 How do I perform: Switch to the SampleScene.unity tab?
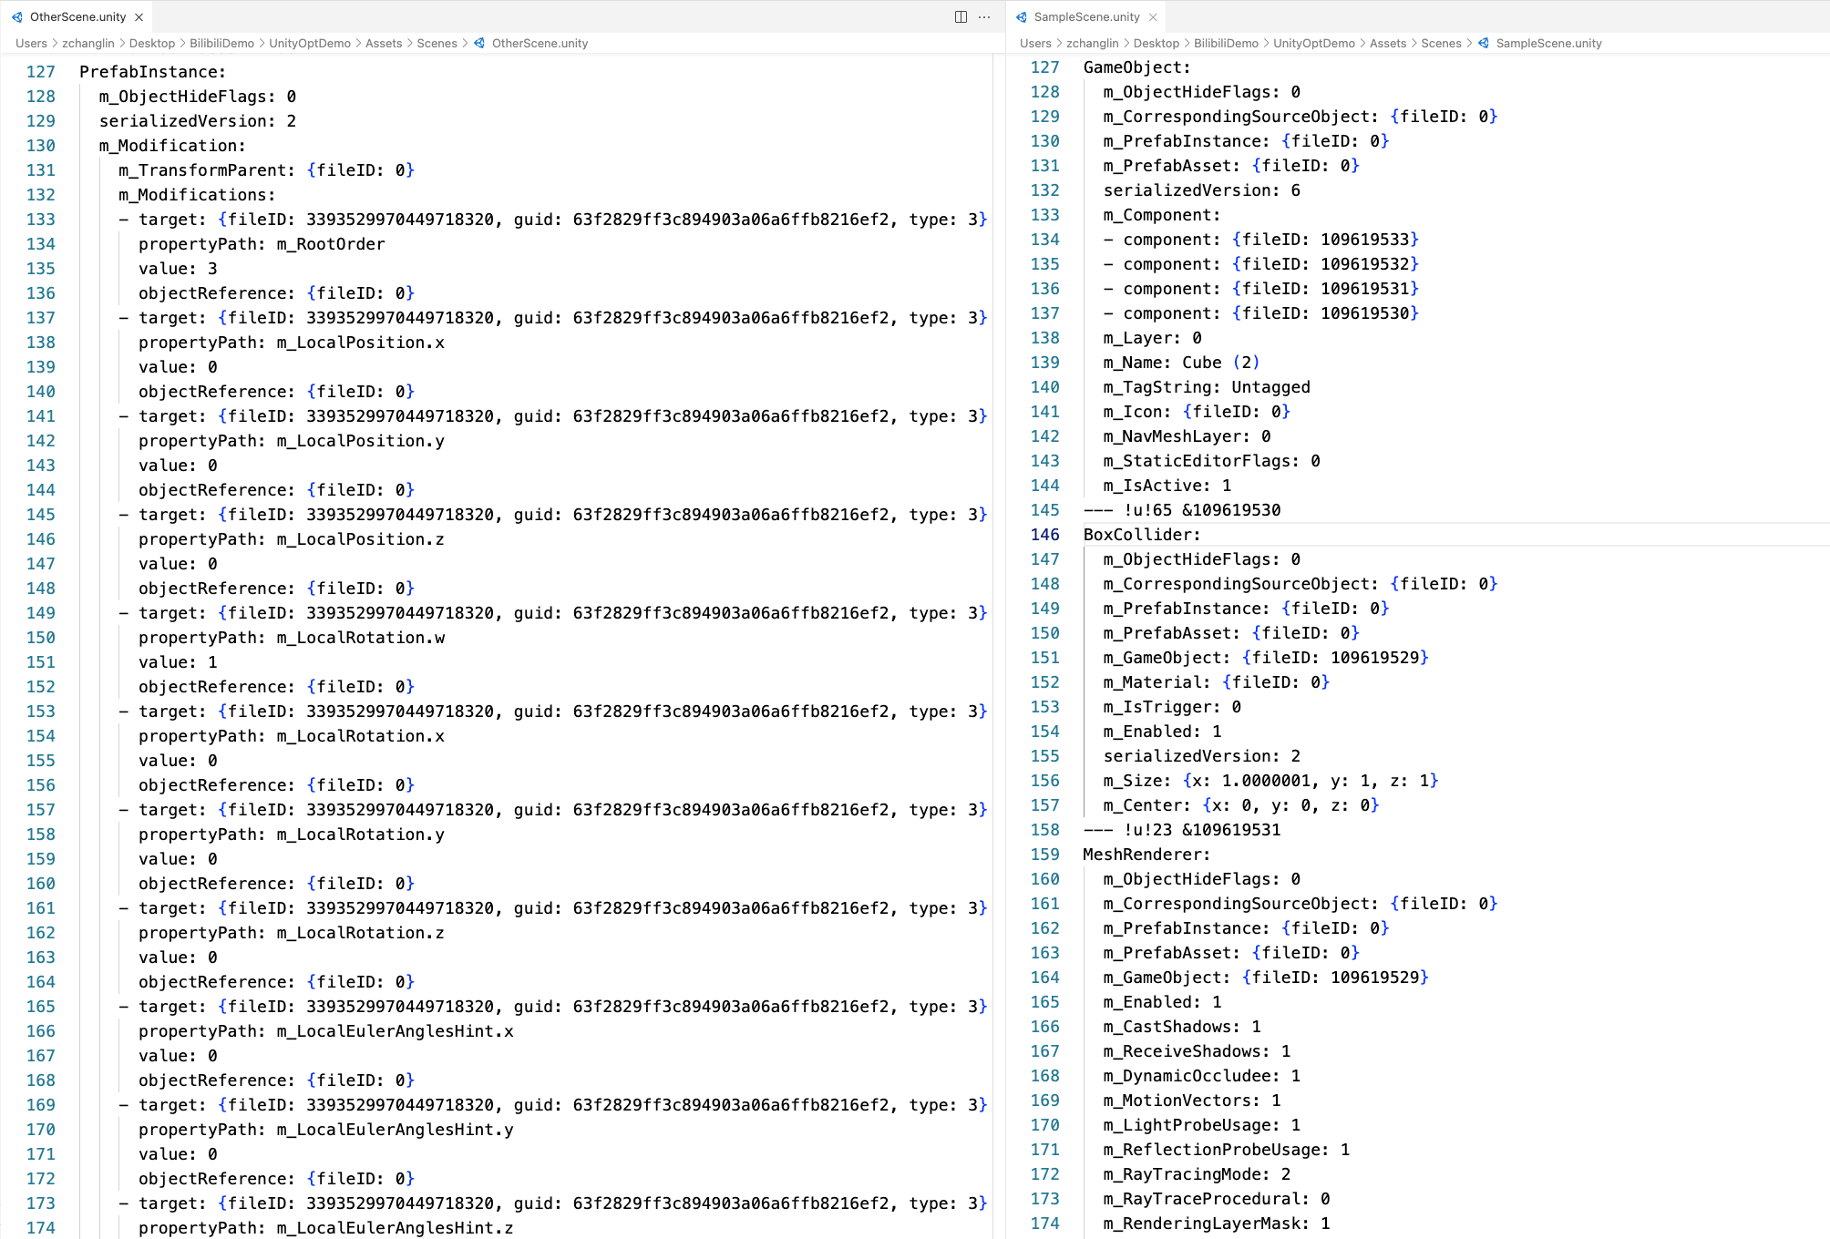tap(1086, 17)
